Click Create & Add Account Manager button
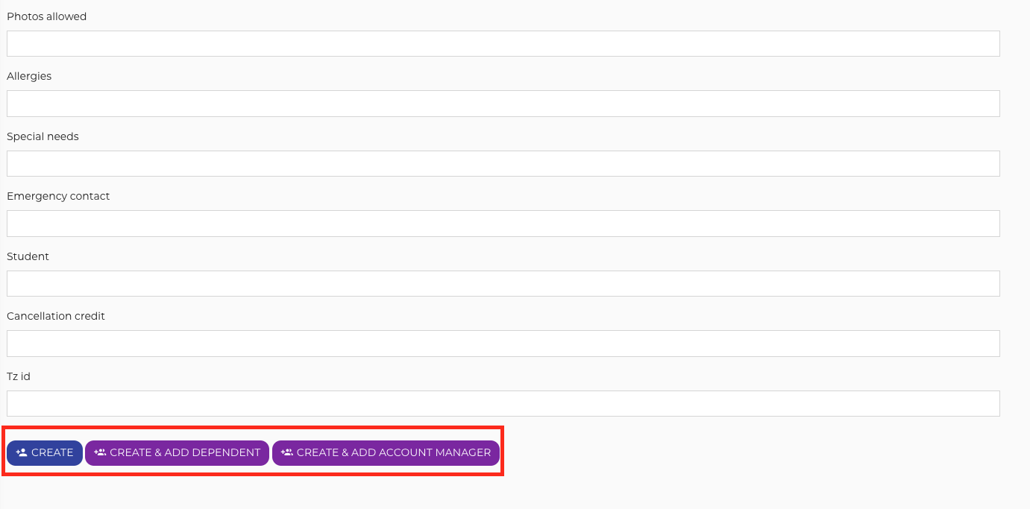 386,452
